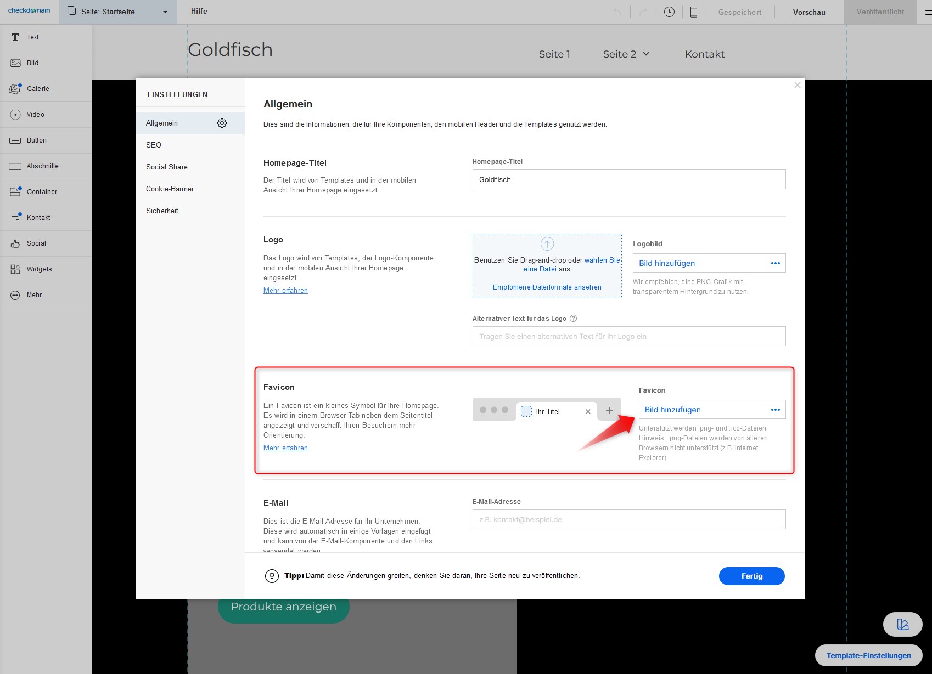Viewport: 932px width, 674px height.
Task: Open the Favicon three-dots options menu
Action: [775, 410]
